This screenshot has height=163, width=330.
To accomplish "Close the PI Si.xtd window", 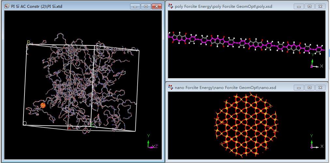I will pos(157,6).
